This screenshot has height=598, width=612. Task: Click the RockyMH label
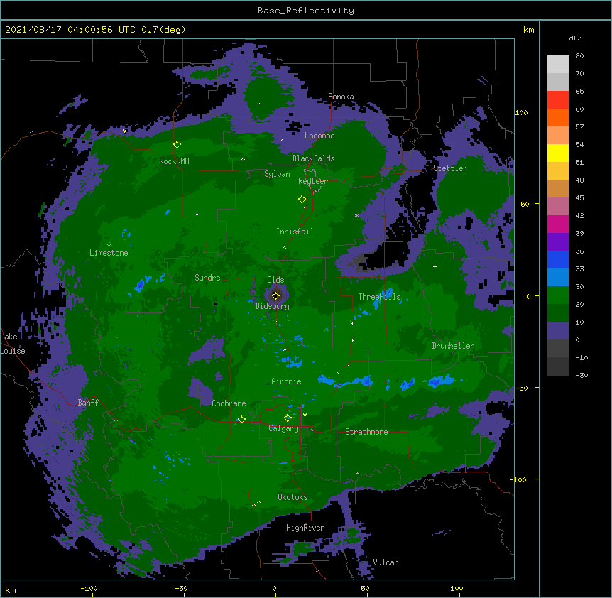(174, 161)
